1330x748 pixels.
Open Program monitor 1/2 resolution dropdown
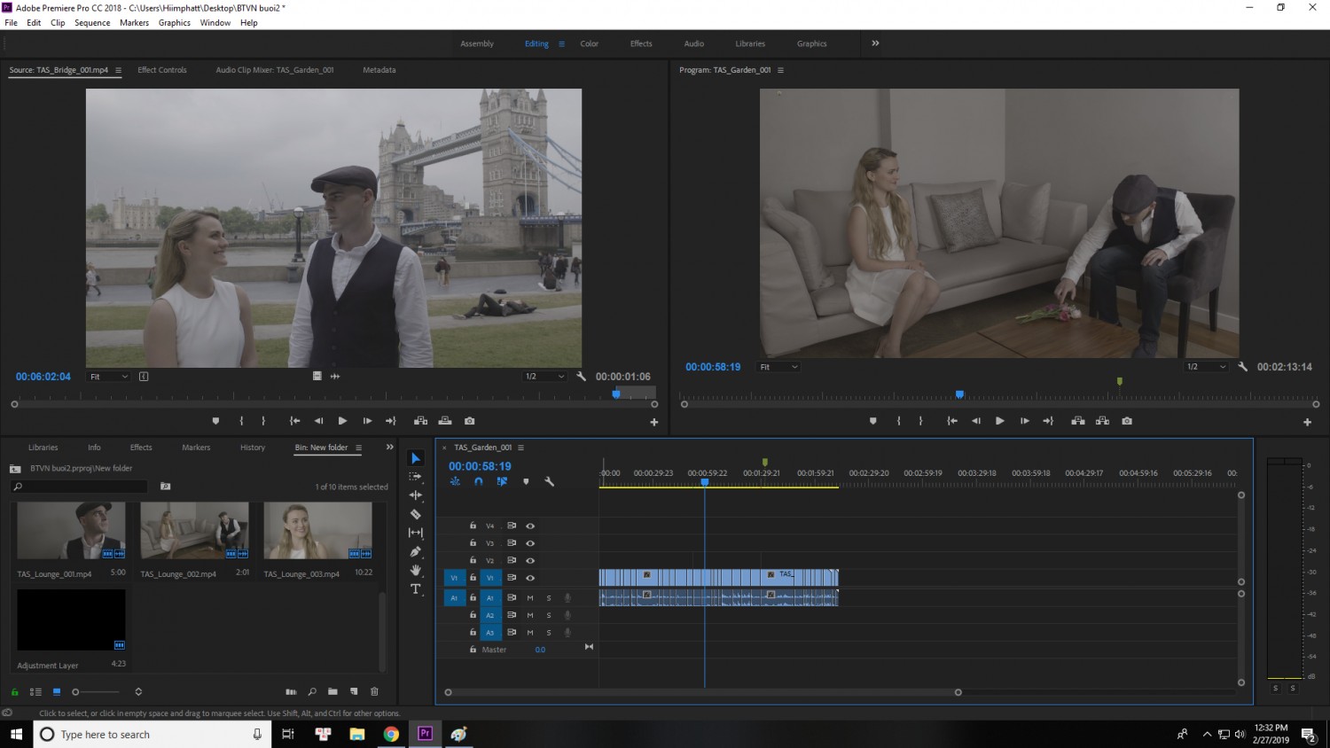(1206, 367)
